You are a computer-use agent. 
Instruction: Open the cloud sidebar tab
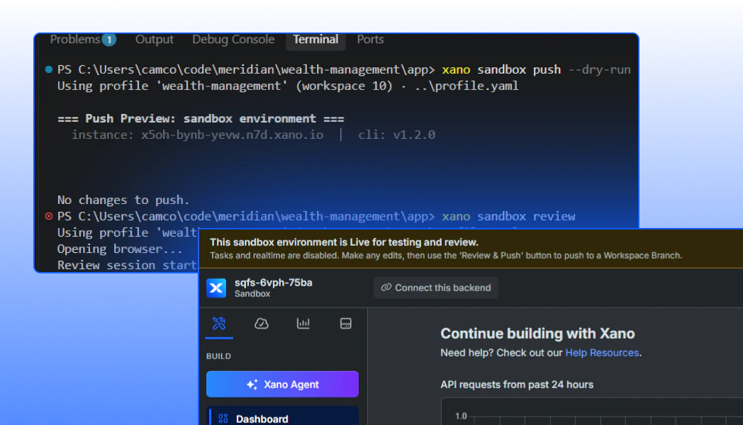pos(262,323)
